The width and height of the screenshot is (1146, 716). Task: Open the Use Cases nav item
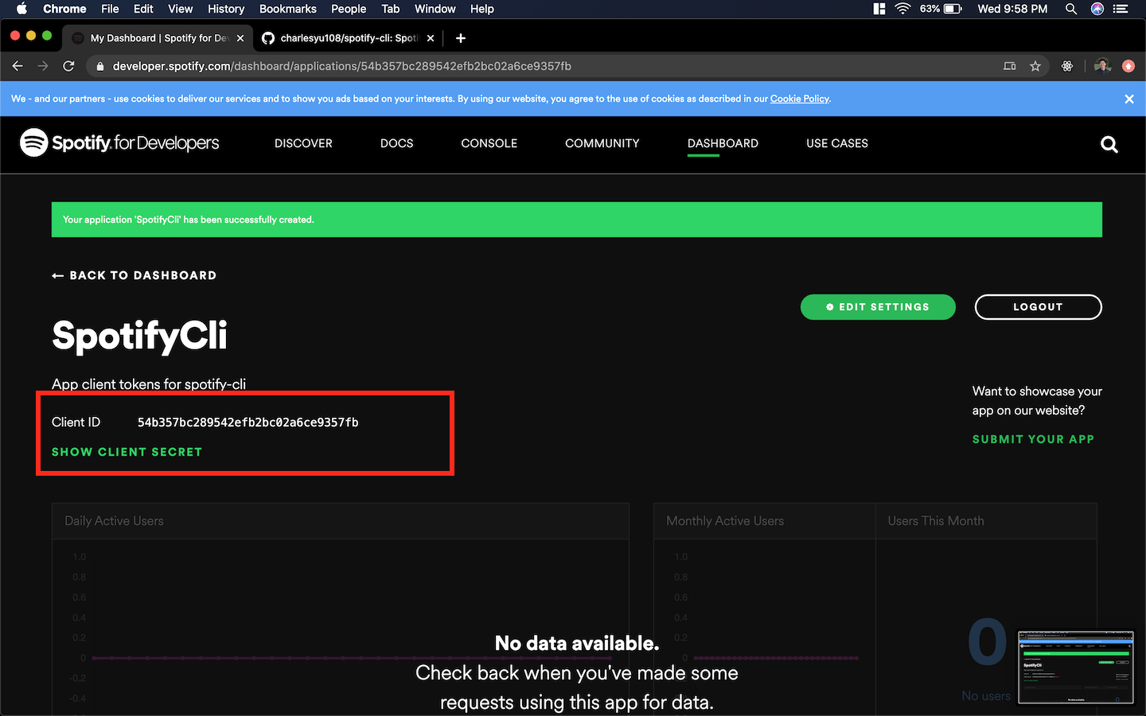[x=837, y=143]
